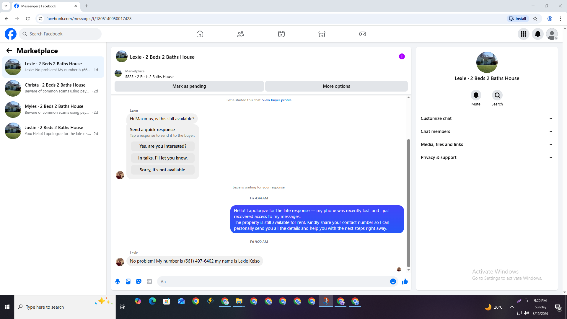
Task: Open the Chrome three-dot menu
Action: tap(561, 19)
